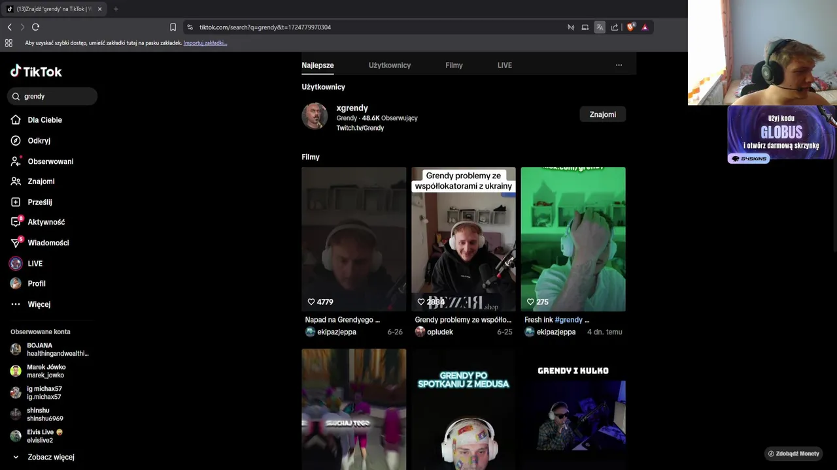
Task: Open 'Fresh ink #grendy' video thumbnail
Action: [573, 239]
